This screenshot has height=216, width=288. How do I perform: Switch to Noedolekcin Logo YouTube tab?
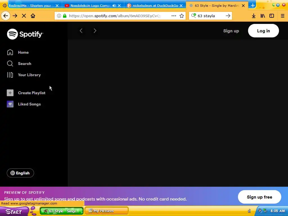tap(90, 6)
